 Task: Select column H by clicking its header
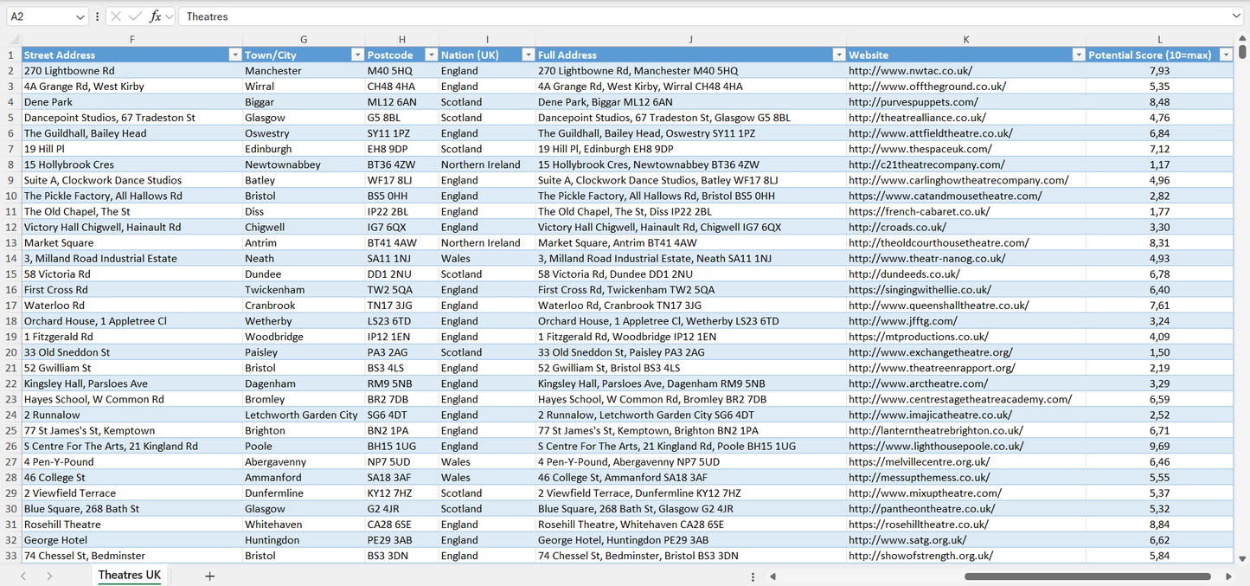tap(401, 39)
